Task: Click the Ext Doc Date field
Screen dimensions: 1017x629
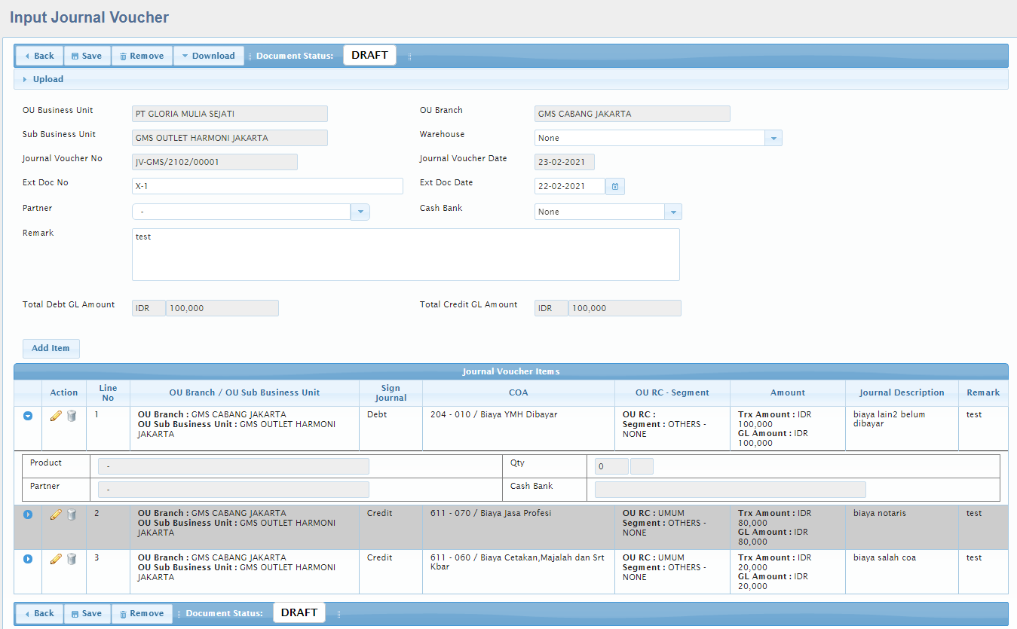Action: pyautogui.click(x=570, y=186)
